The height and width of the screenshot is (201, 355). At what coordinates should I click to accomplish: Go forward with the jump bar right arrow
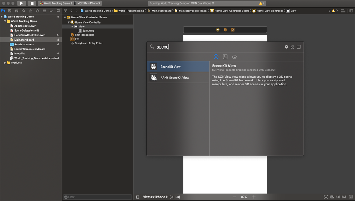77,11
